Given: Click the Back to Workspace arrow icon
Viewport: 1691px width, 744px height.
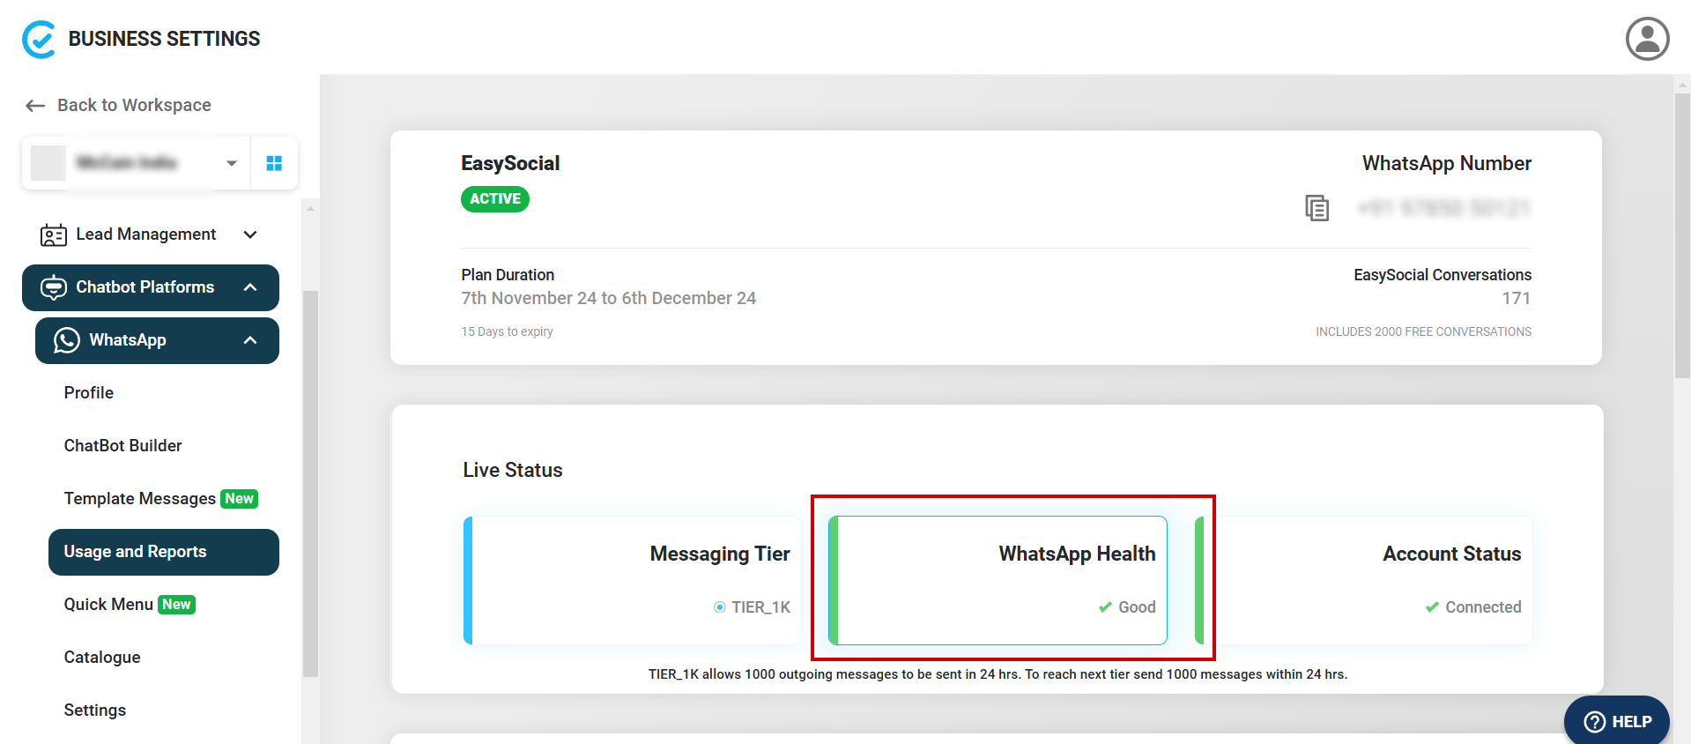Looking at the screenshot, I should pyautogui.click(x=35, y=106).
